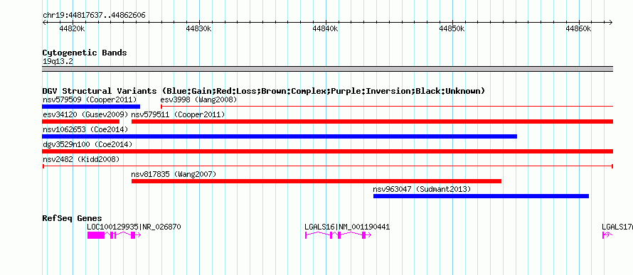This screenshot has height=275, width=633.
Task: Open the LGALS16|NM_001190441 gene label
Action: [347, 227]
